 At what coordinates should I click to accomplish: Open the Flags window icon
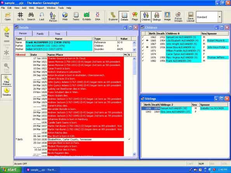[x=135, y=17]
